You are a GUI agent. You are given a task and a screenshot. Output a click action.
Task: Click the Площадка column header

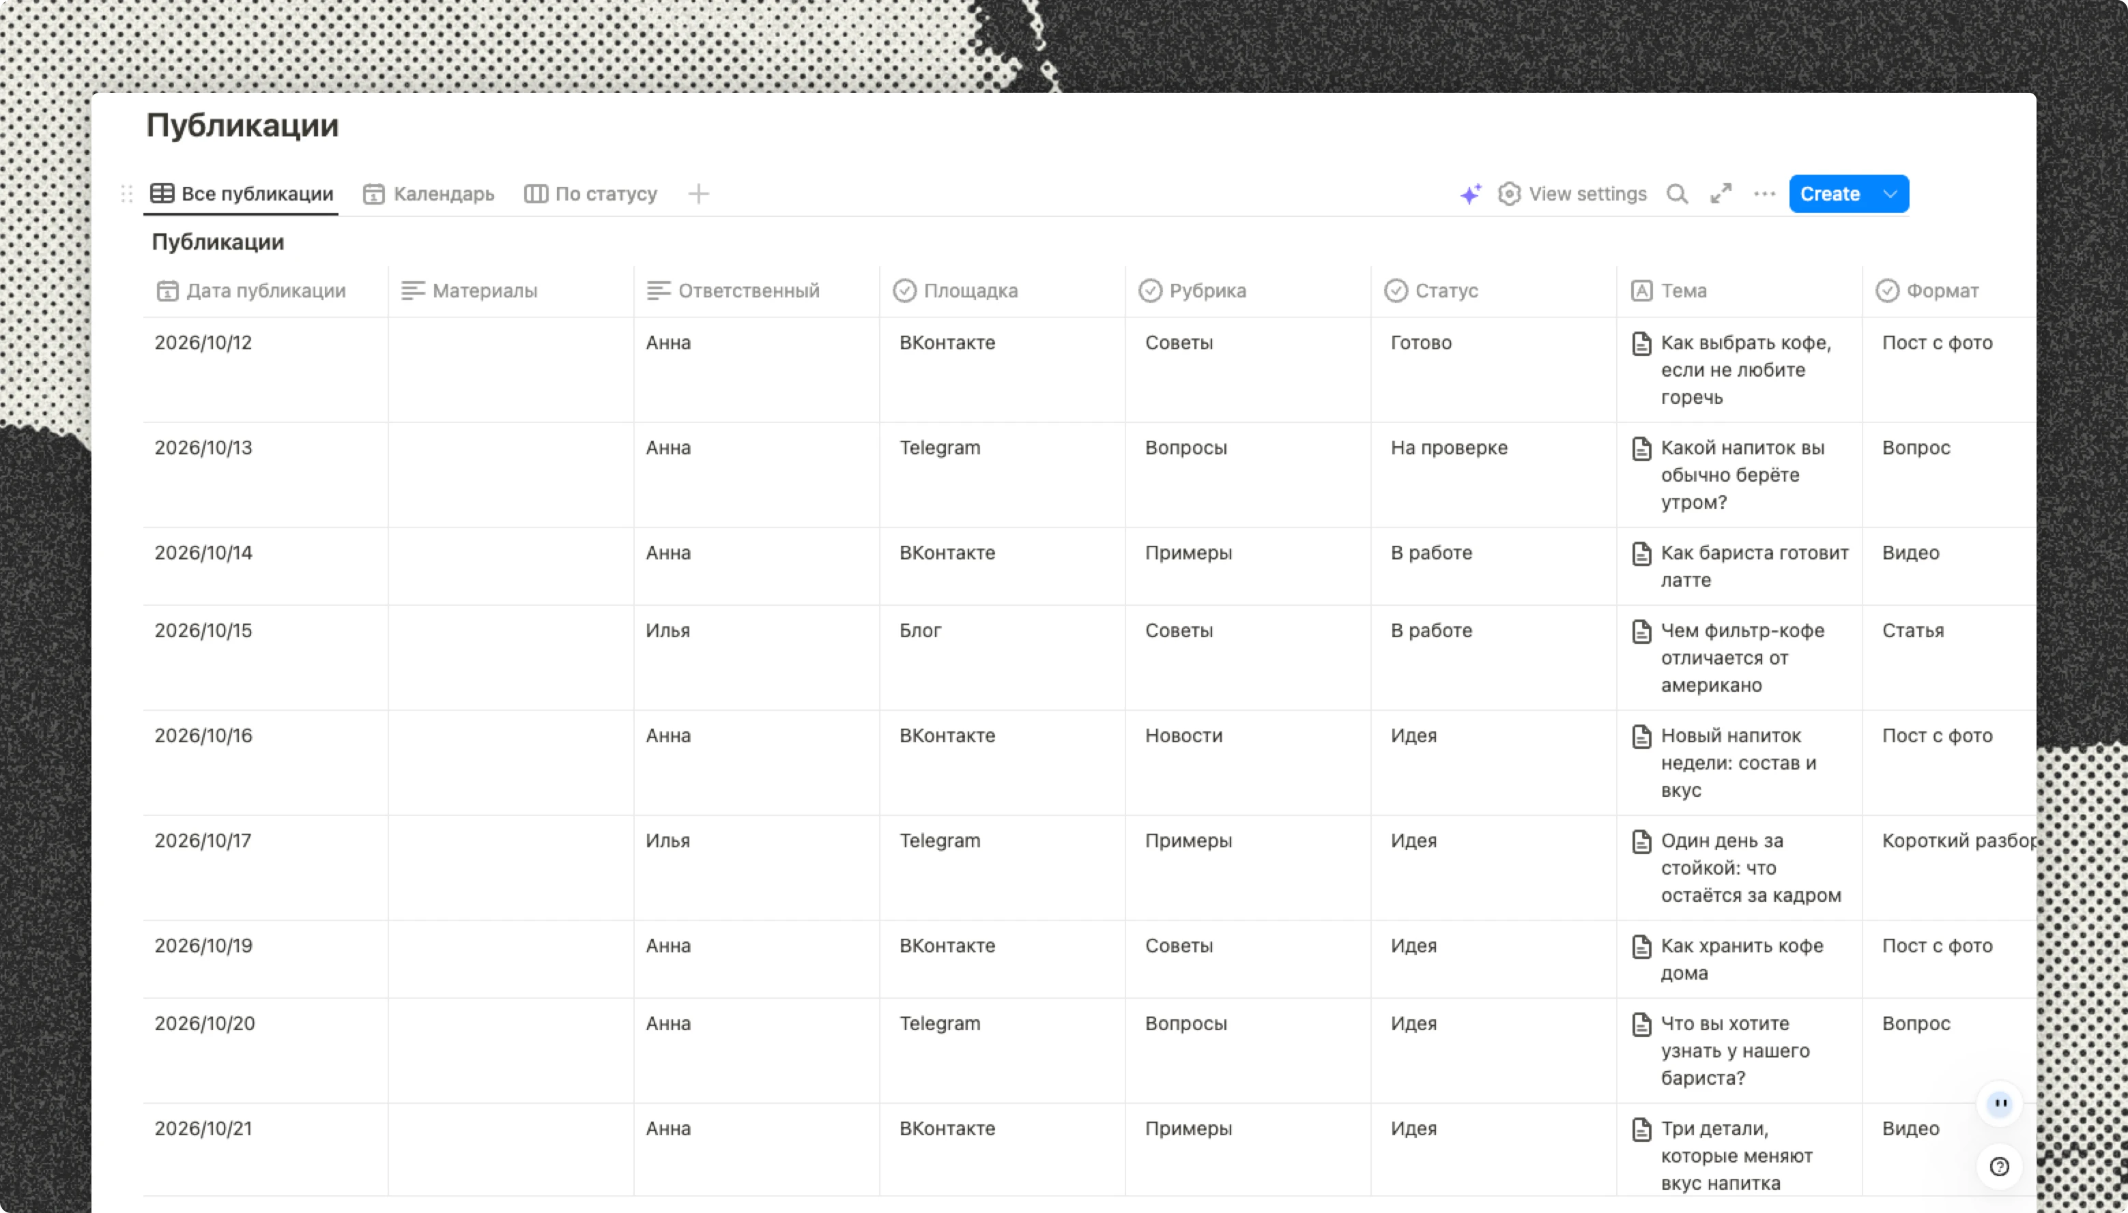click(1003, 291)
